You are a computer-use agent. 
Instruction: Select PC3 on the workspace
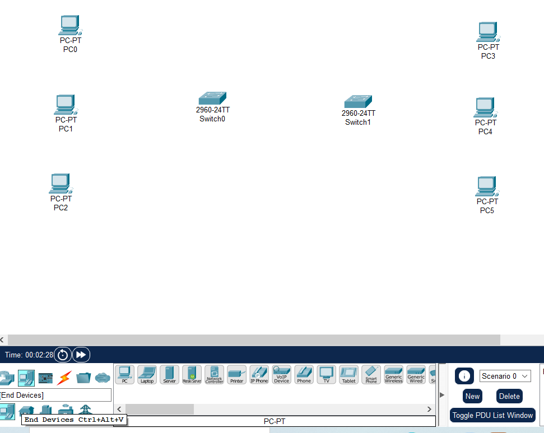488,32
